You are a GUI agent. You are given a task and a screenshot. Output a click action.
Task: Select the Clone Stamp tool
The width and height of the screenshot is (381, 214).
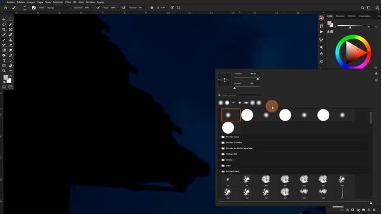click(x=11, y=40)
